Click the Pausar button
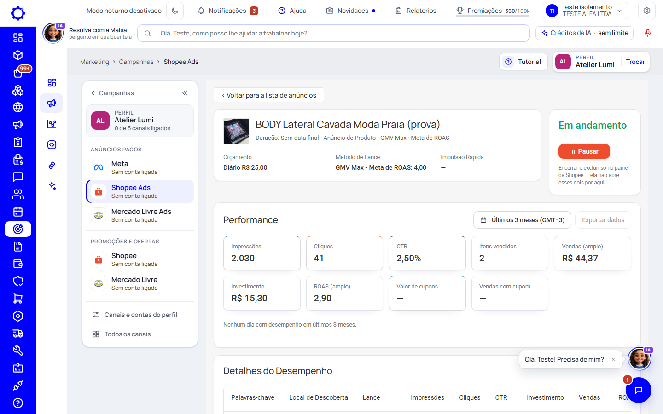 tap(584, 151)
